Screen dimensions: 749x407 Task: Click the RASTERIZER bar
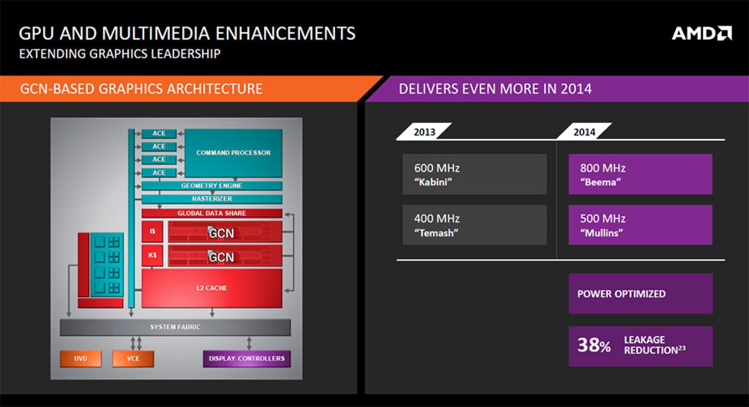tap(211, 199)
